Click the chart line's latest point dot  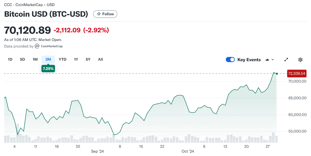tap(277, 74)
